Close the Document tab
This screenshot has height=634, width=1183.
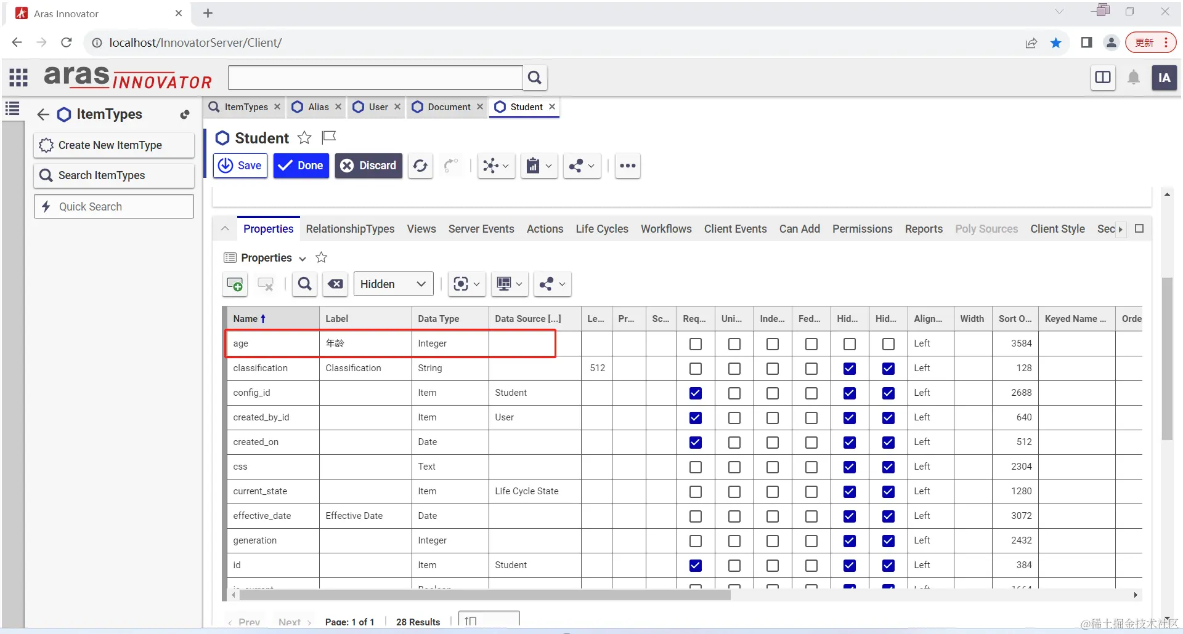(480, 106)
